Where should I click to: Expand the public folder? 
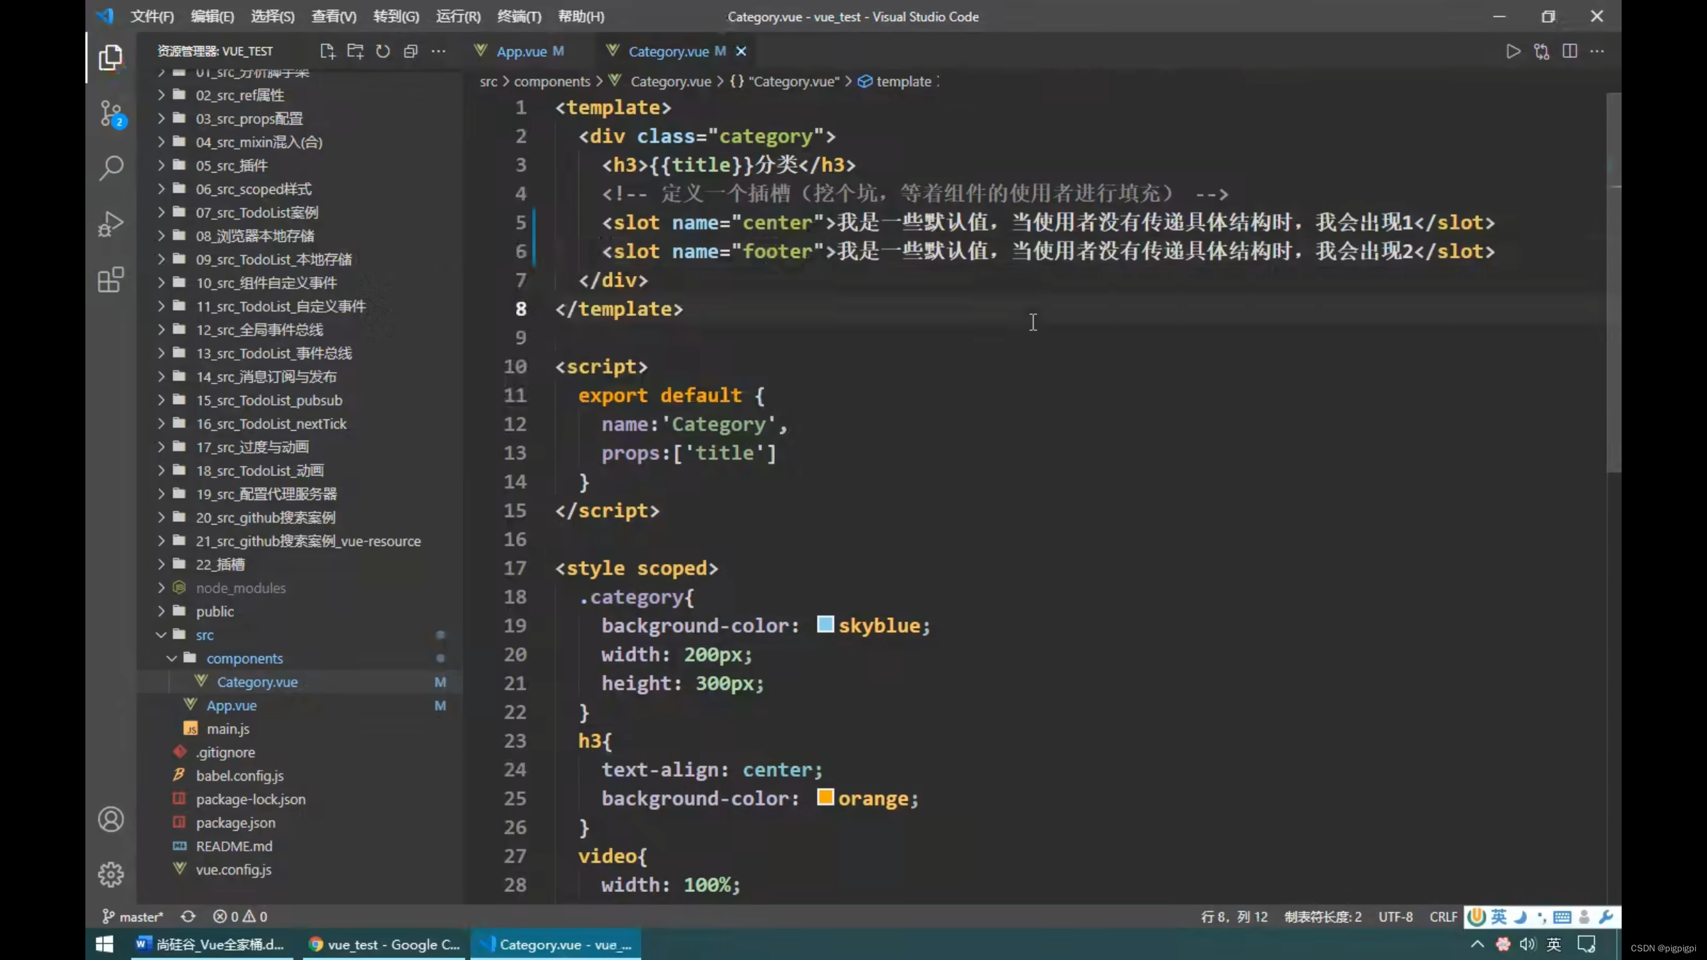coord(299,611)
